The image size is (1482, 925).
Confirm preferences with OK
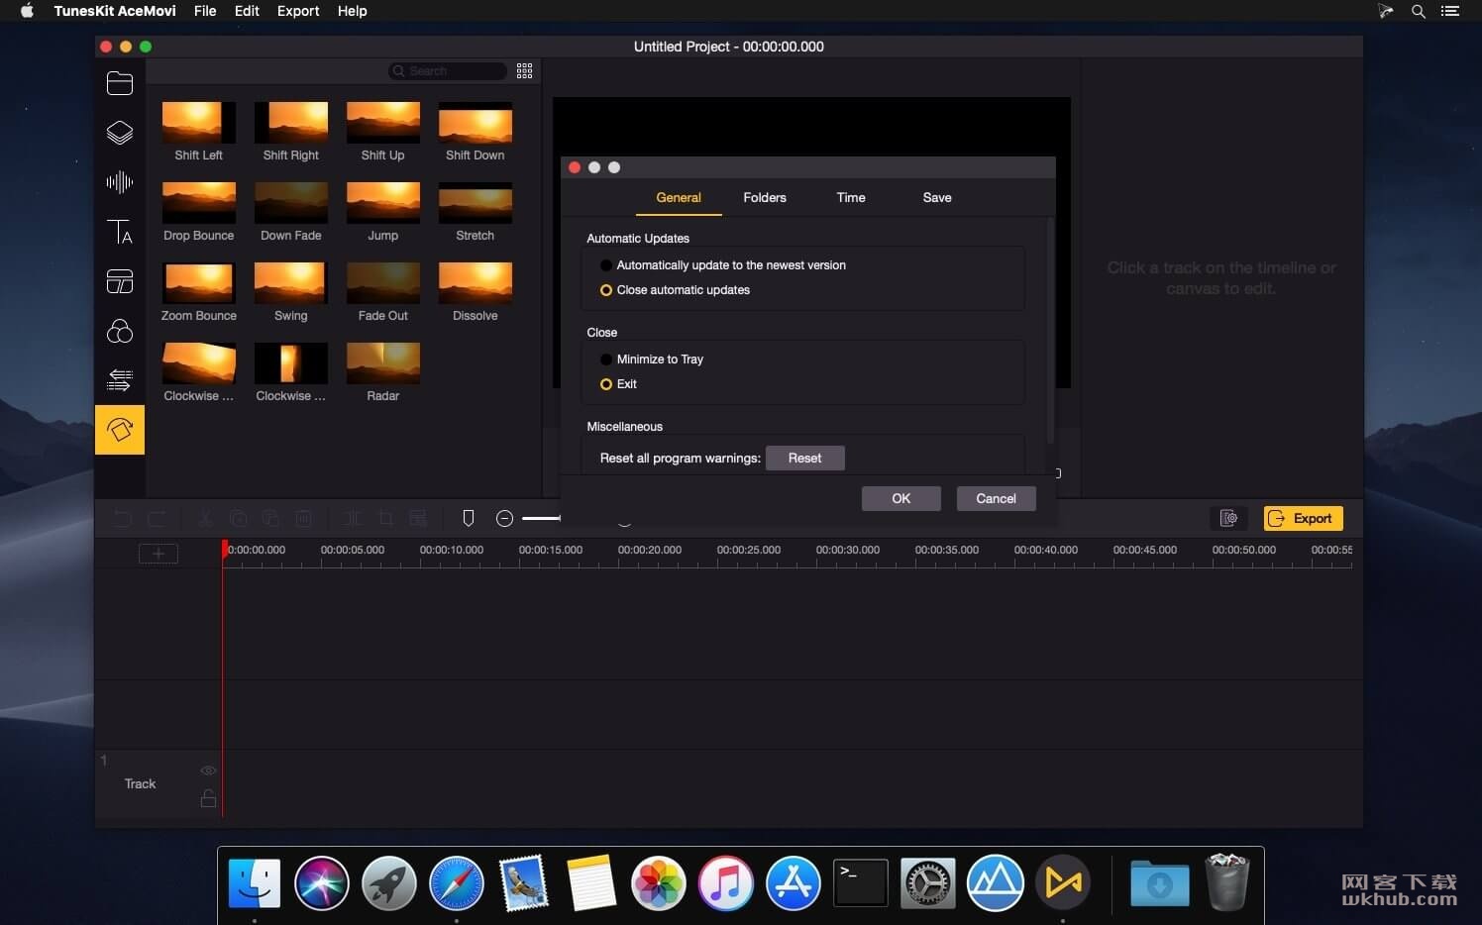point(900,499)
